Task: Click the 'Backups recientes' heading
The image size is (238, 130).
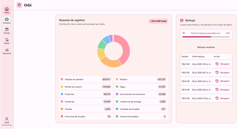Action: [x=206, y=47]
